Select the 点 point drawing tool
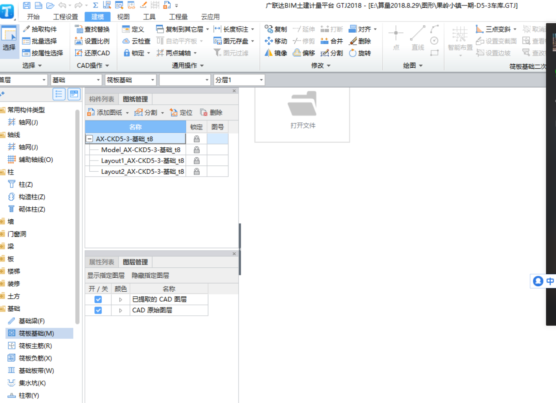Viewport: 556px width, 403px height. tap(396, 38)
